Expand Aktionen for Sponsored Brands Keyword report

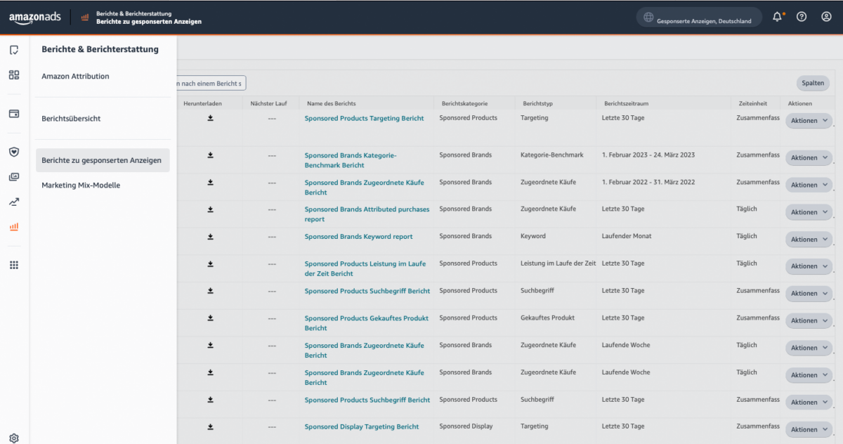pos(809,240)
